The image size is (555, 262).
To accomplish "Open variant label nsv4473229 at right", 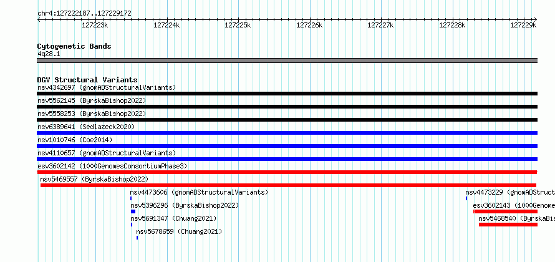I will tap(510, 192).
